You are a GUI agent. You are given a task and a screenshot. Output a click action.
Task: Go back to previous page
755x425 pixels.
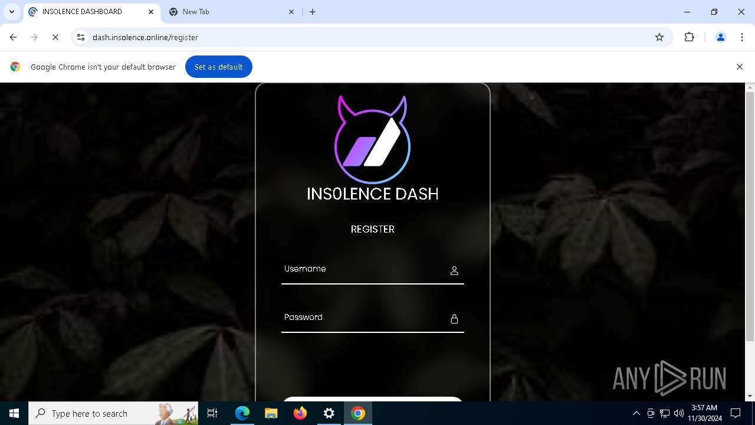click(13, 37)
